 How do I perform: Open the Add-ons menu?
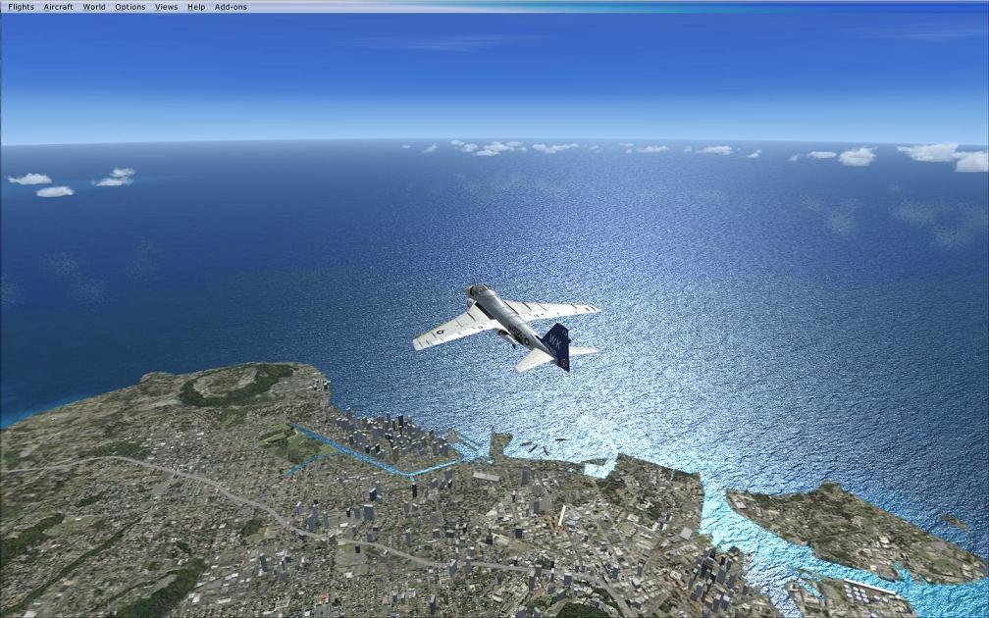coord(231,7)
